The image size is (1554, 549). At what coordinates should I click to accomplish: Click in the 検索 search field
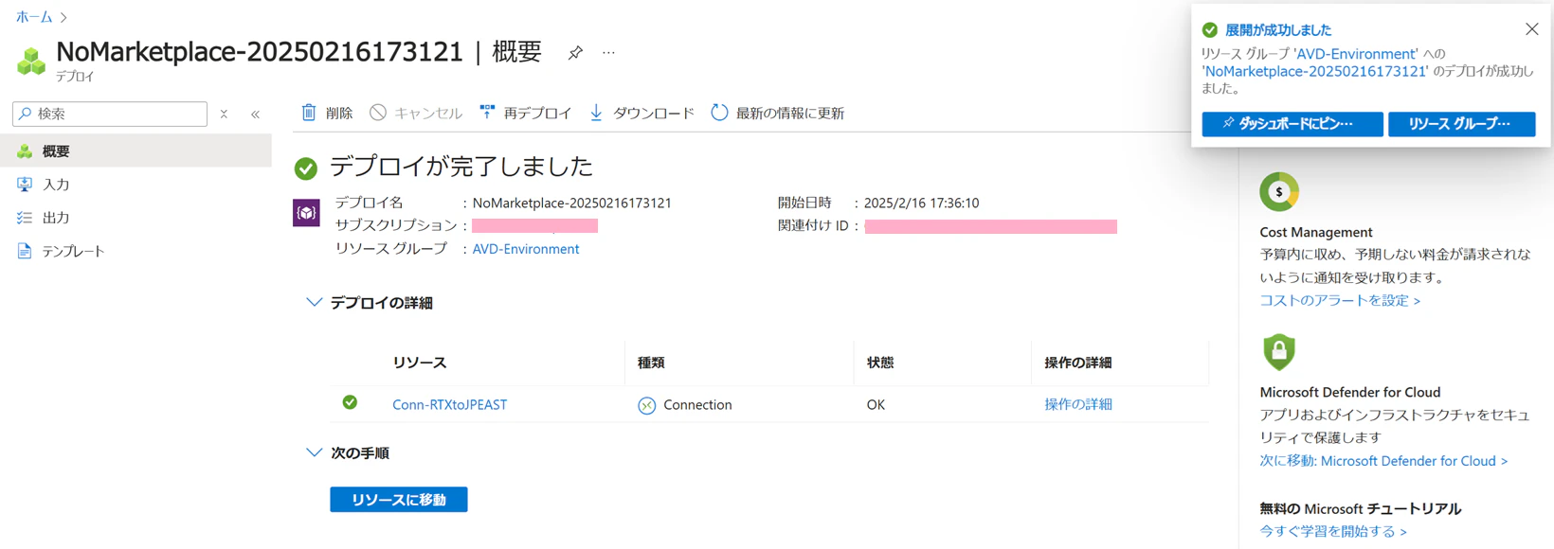point(110,114)
